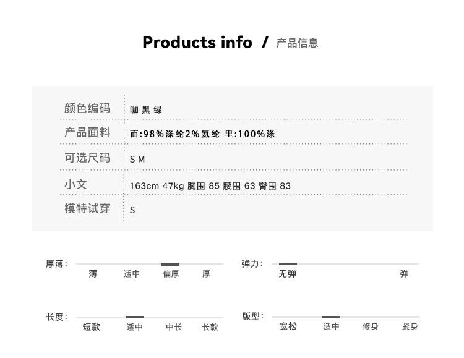
Task: Select the 短款 short length label
Action: tap(91, 326)
